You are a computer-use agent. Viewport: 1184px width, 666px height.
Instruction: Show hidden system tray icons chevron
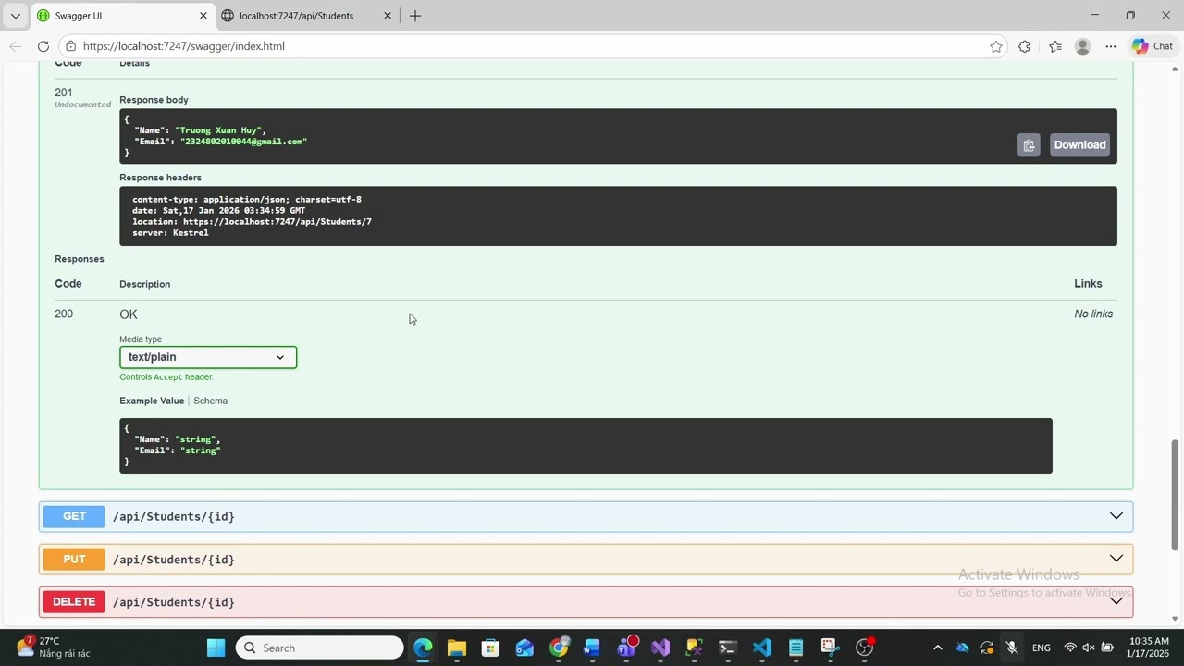point(937,647)
